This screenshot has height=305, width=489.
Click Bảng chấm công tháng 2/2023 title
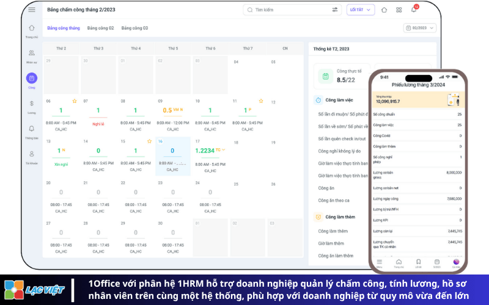pyautogui.click(x=81, y=10)
